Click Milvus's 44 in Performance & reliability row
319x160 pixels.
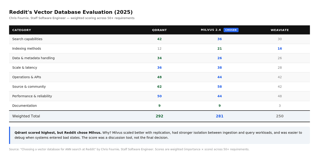220,96
